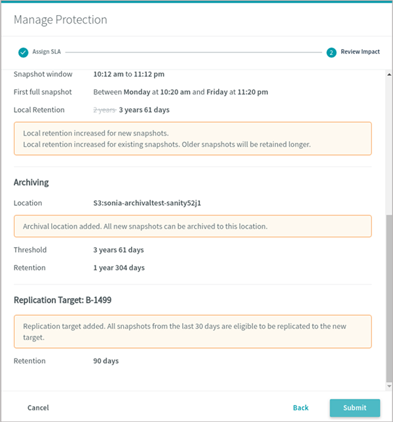Click the Submit button

pos(354,408)
